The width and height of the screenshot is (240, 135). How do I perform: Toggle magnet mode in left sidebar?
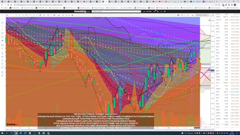[x=2, y=53]
